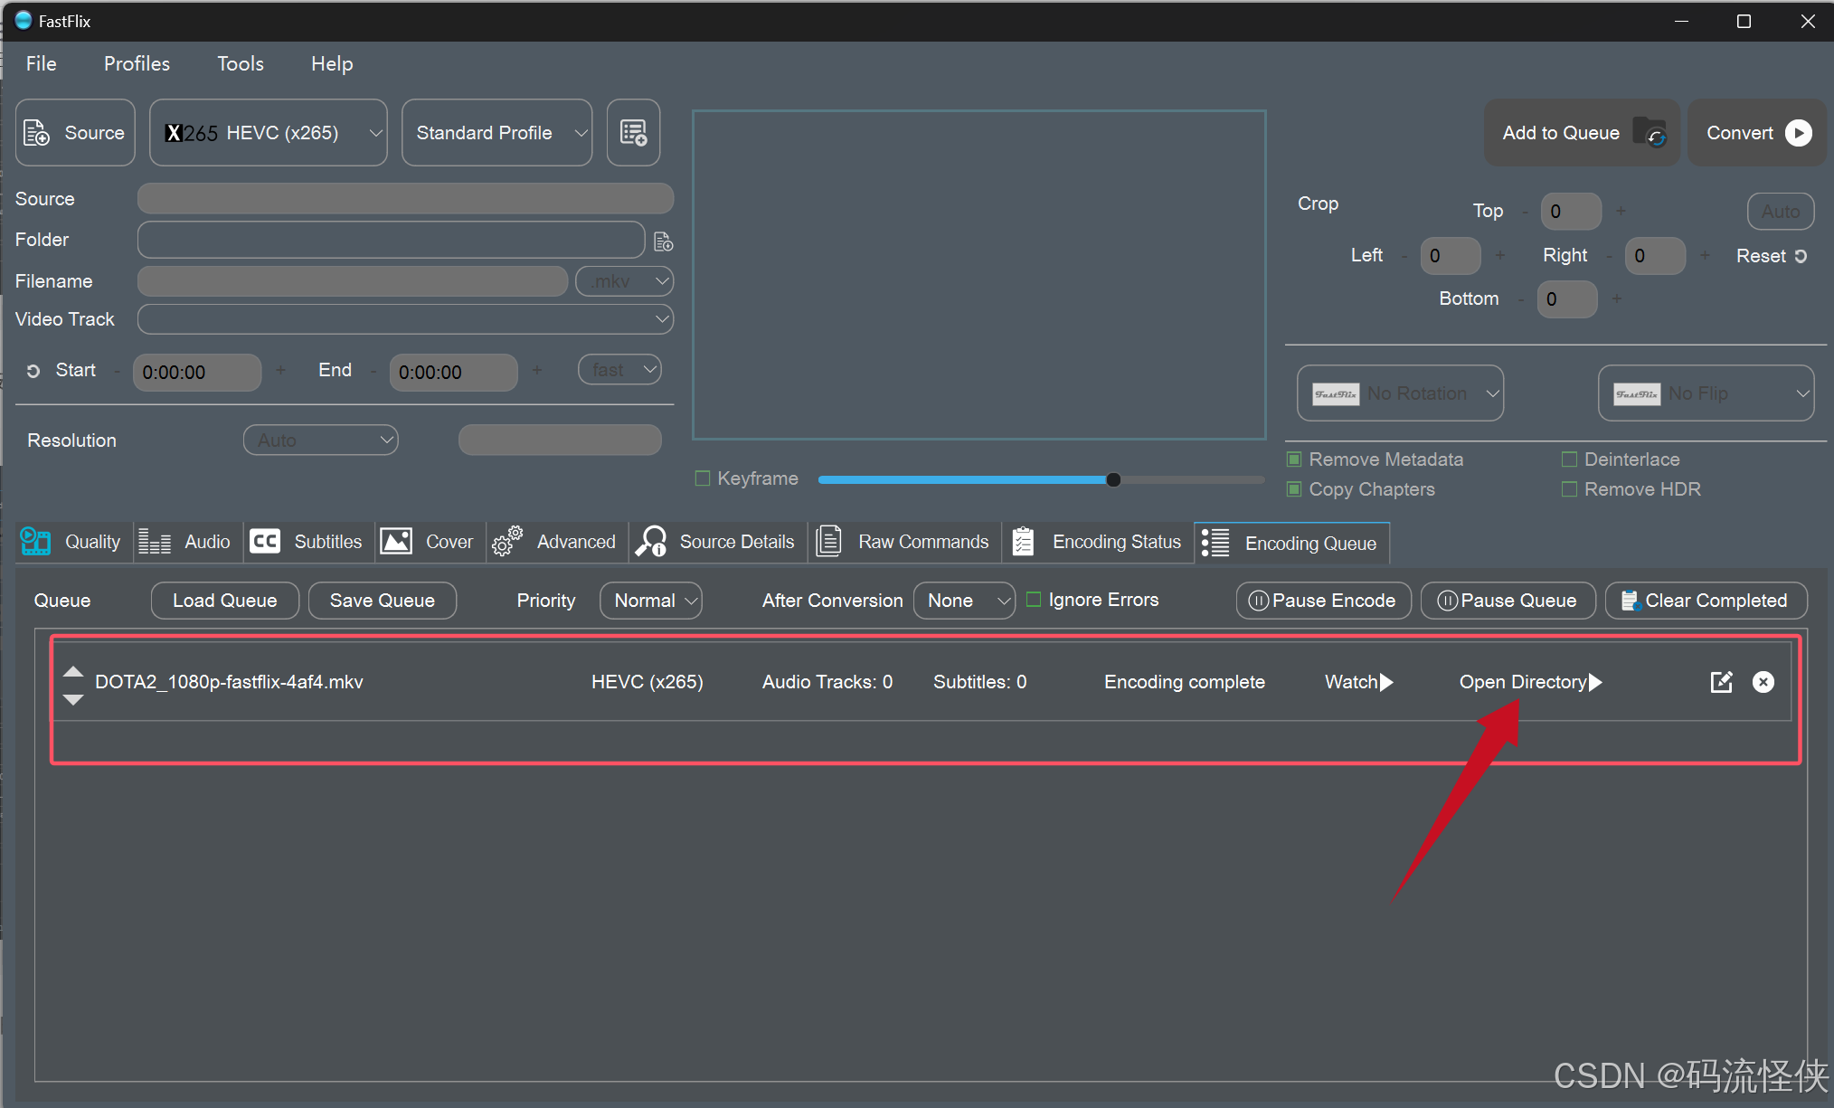Click Open Directory for the encoded file
The width and height of the screenshot is (1834, 1108).
[1529, 682]
